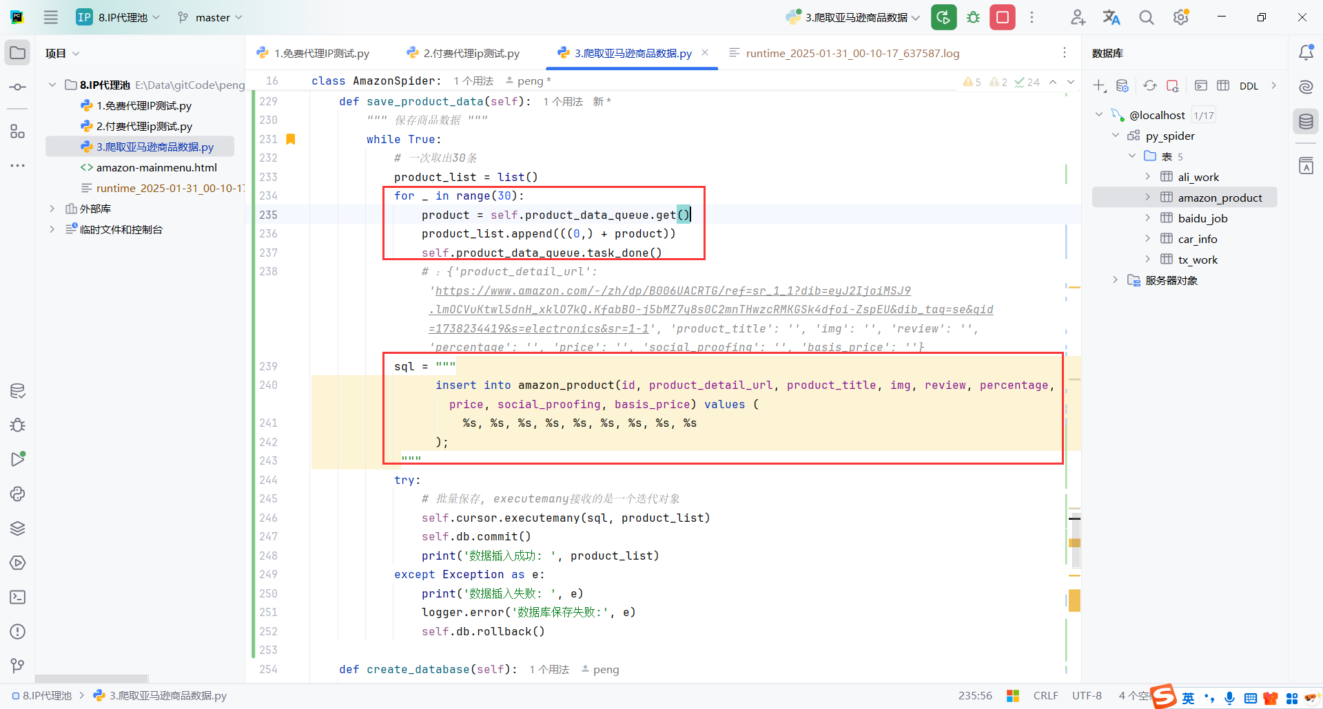The image size is (1323, 709).
Task: Open Python Packages tool window
Action: [x=18, y=528]
